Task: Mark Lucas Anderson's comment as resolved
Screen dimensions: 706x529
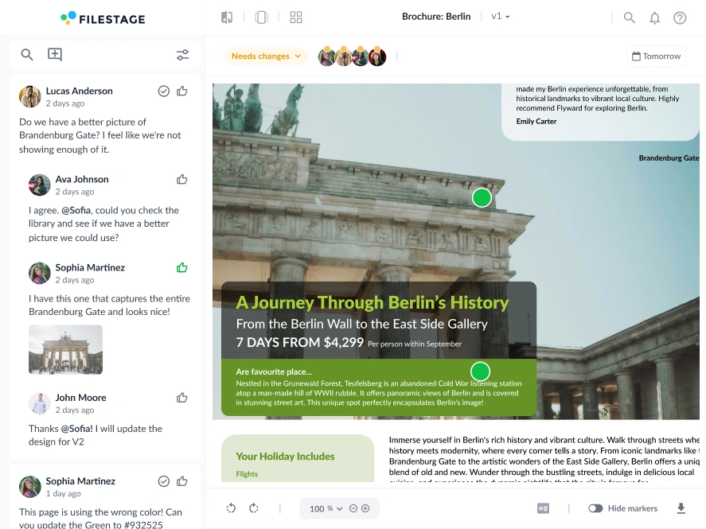Action: pos(164,91)
